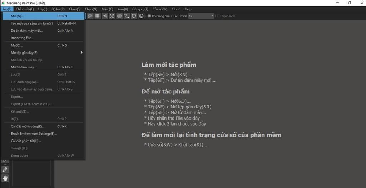Open the Chọn(S) menu
The image size is (366, 188).
click(75, 9)
